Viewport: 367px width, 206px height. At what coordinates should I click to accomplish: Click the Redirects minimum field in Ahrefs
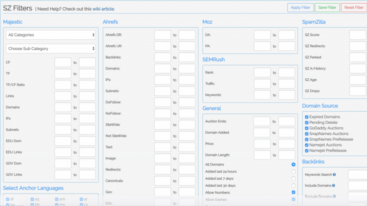pyautogui.click(x=163, y=170)
